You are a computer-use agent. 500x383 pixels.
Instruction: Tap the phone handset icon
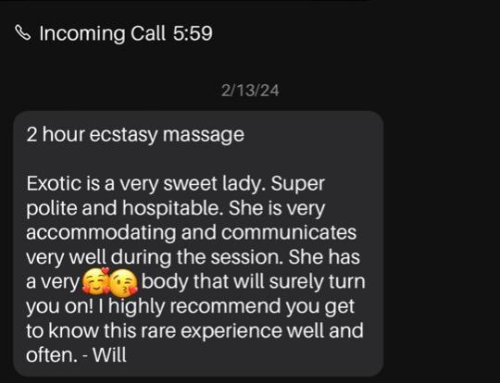[23, 33]
